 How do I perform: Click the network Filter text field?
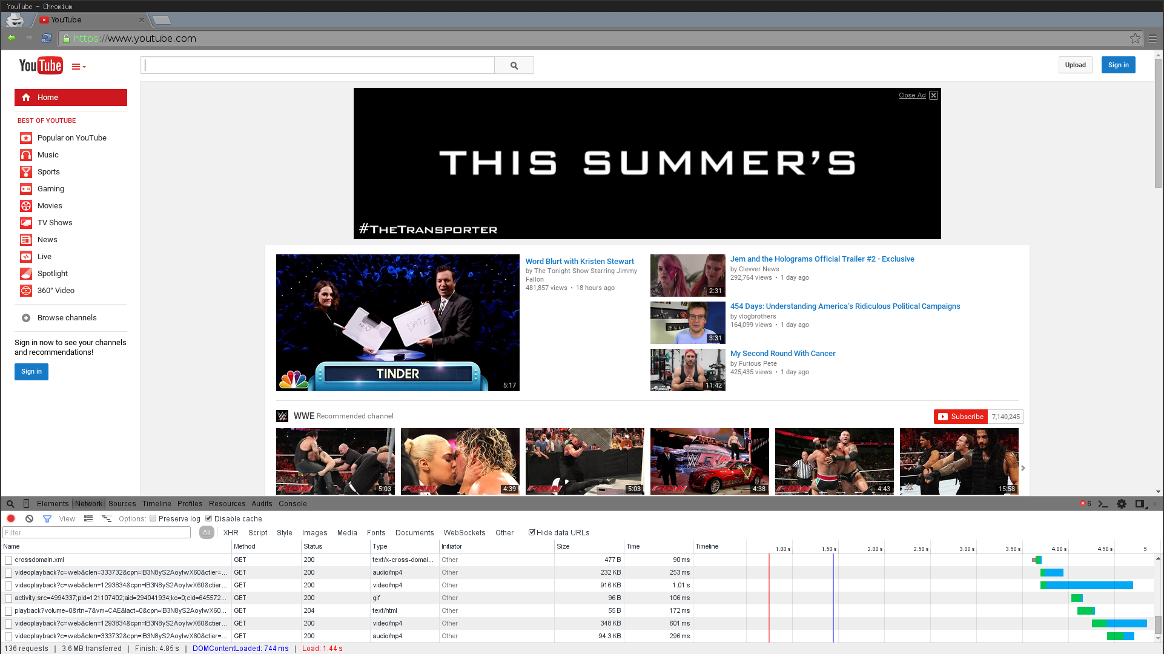coord(97,532)
